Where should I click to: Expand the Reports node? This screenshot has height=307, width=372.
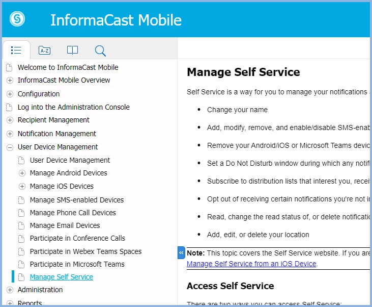pos(10,303)
